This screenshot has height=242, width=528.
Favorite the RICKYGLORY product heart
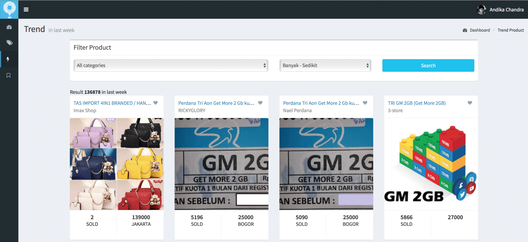(x=260, y=103)
